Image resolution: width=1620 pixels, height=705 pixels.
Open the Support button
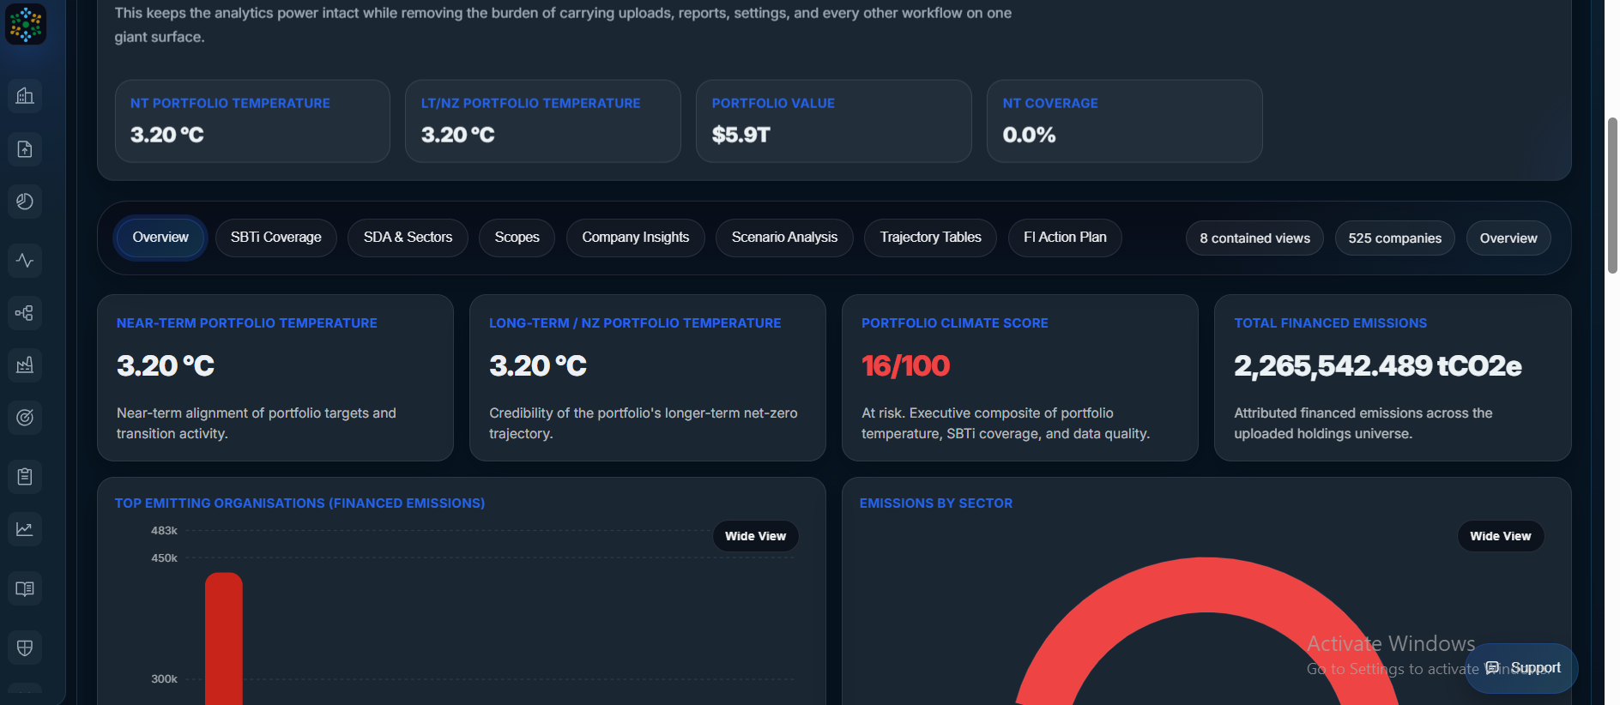[x=1521, y=668]
